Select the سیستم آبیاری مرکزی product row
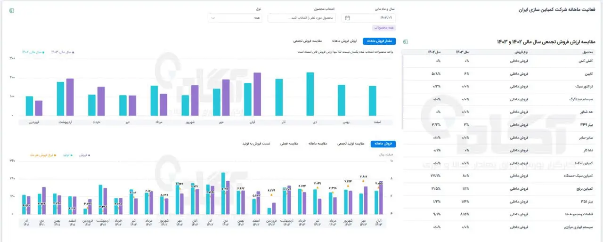603x242 pixels. (x=499, y=227)
